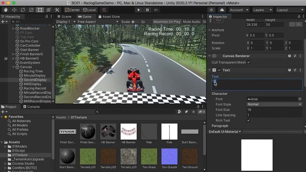Switch to the Scene tab
This screenshot has height=172, width=306.
coord(65,17)
